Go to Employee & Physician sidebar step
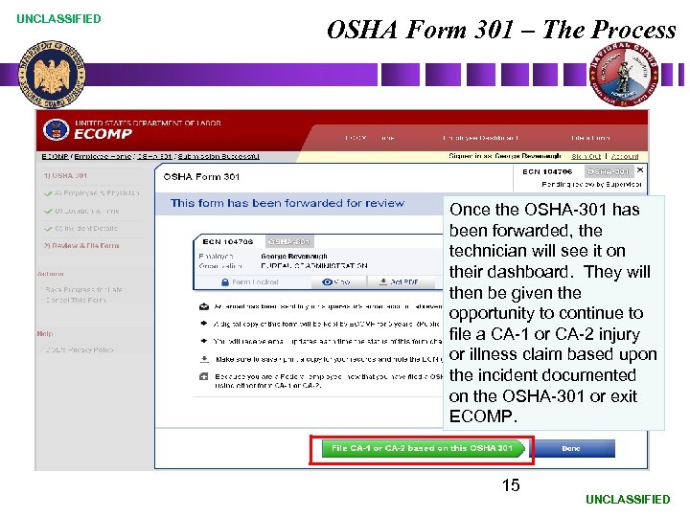Viewport: 690px width, 517px height. pos(97,193)
